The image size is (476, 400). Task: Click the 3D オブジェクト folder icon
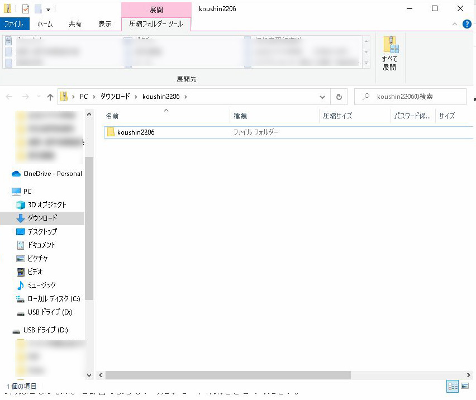(21, 205)
